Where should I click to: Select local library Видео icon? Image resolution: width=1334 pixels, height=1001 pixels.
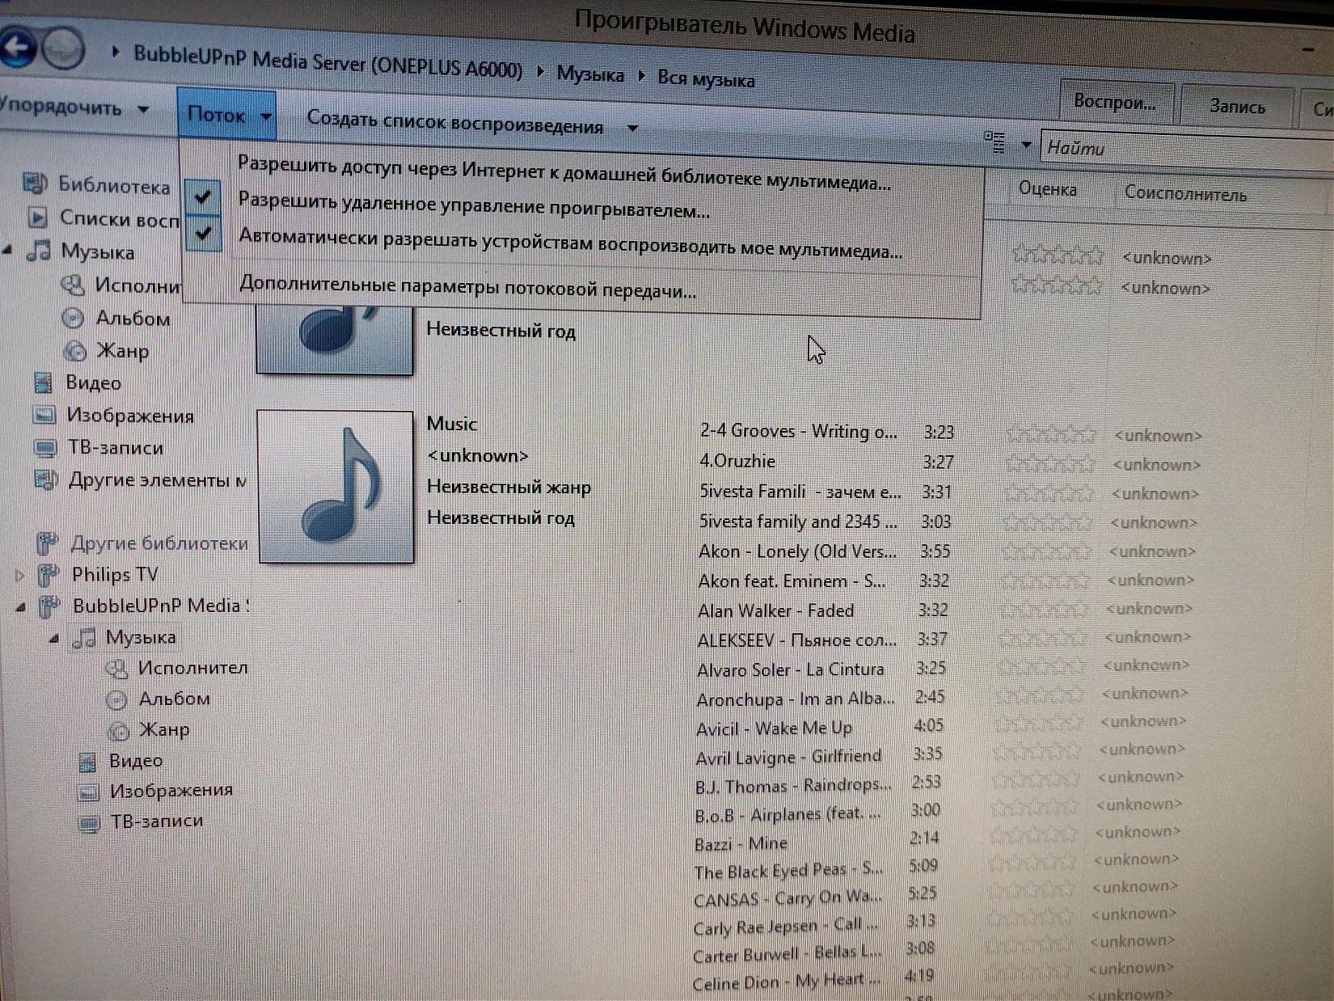point(43,382)
